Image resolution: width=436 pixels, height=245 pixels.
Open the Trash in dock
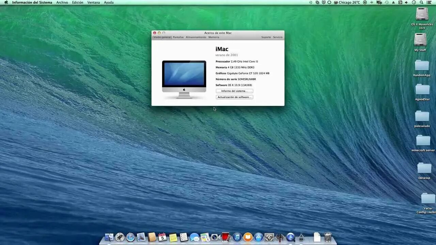click(x=328, y=237)
